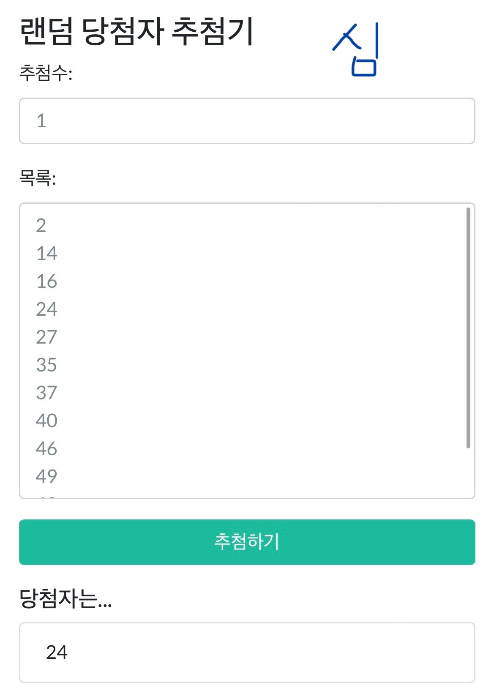Click the 추첨하기 draw button

coord(247,542)
